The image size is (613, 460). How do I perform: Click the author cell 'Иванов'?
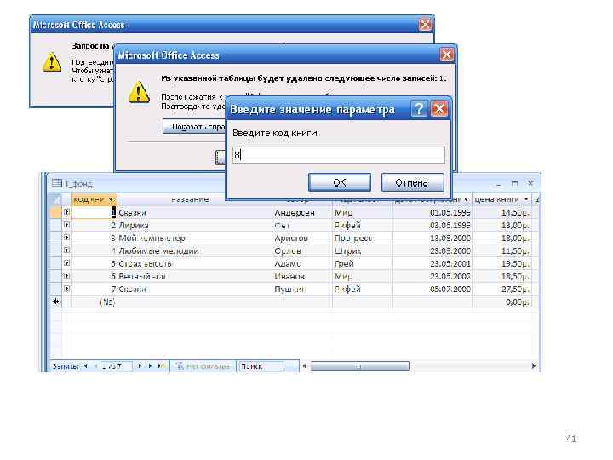pyautogui.click(x=302, y=277)
